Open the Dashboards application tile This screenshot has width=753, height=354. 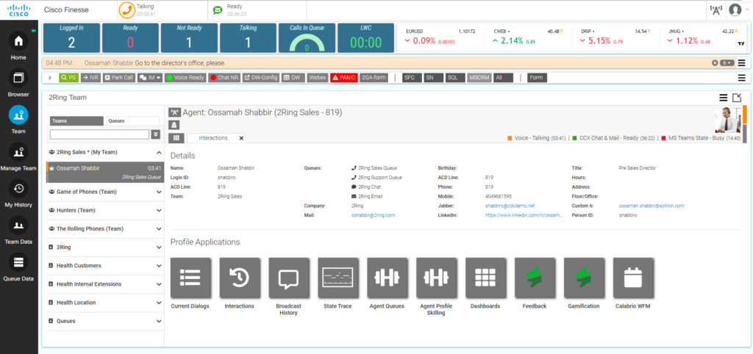click(485, 278)
